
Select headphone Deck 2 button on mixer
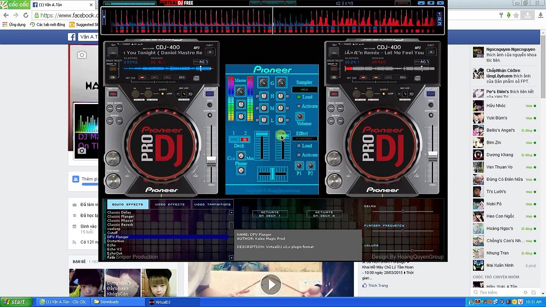[244, 139]
